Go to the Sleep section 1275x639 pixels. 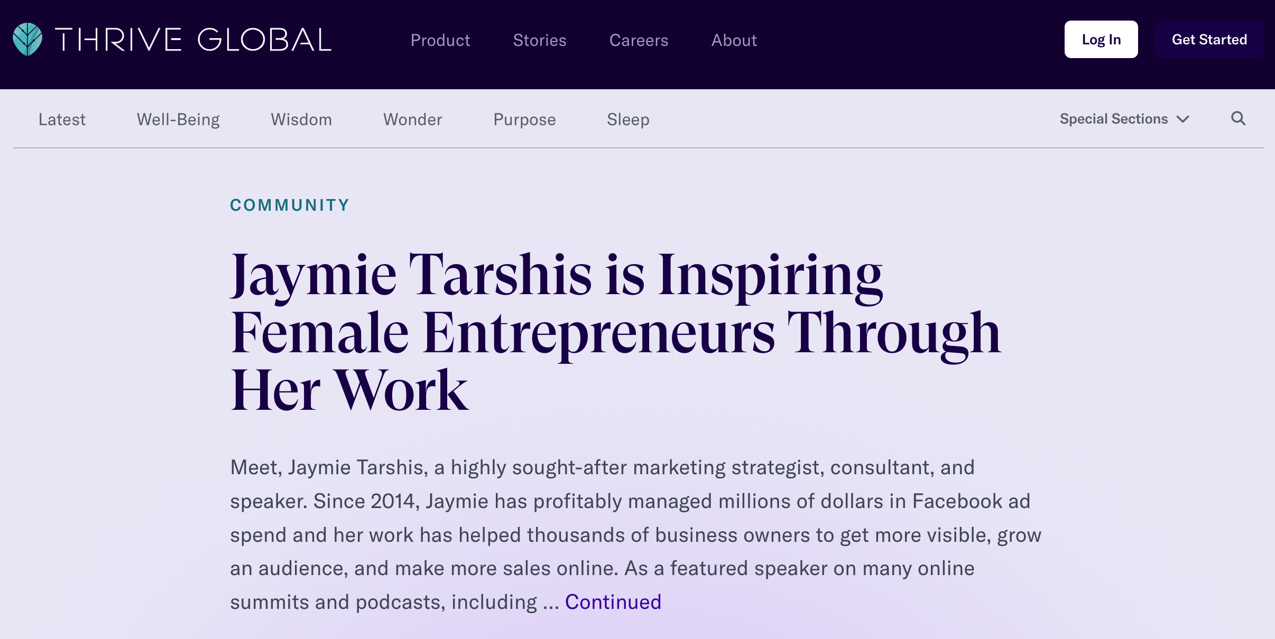628,119
